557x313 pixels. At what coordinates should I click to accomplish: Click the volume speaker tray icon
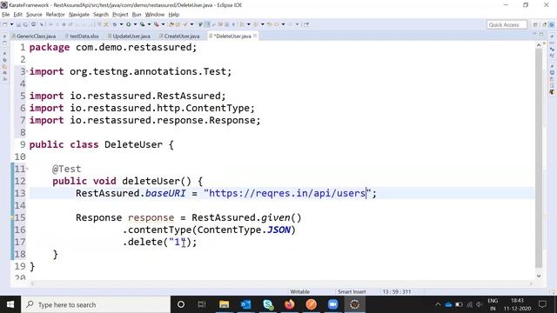coord(479,304)
